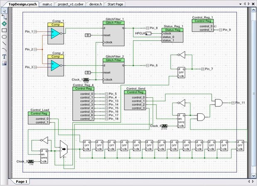Viewport: 257px width, 186px height.
Task: Select the line drawing tool
Action: [4, 43]
